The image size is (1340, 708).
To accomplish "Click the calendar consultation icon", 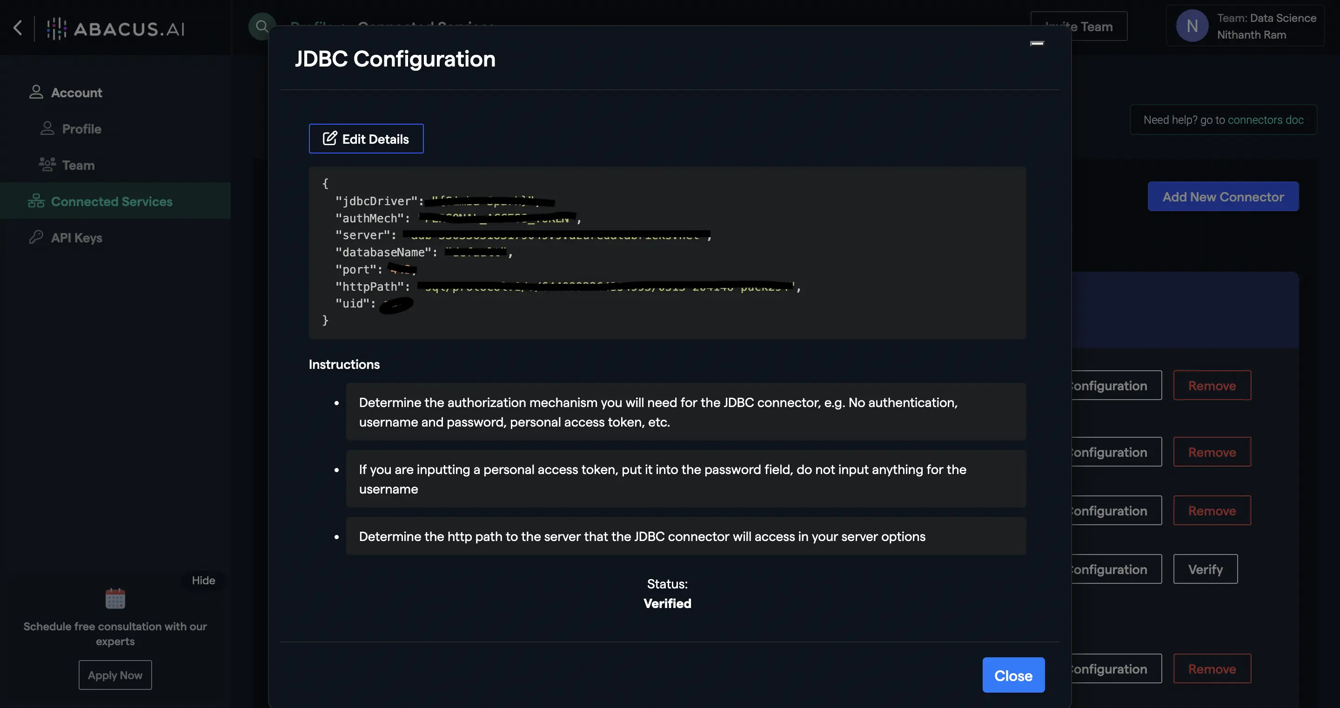I will click(115, 598).
